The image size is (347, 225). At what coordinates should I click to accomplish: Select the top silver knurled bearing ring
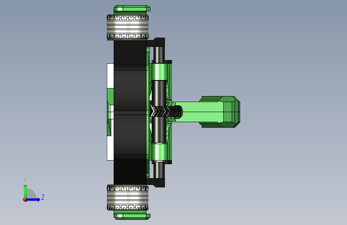coord(128,27)
